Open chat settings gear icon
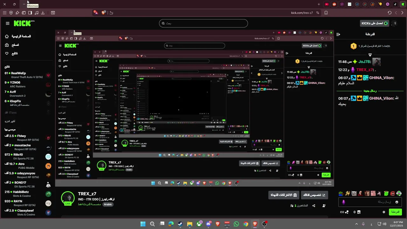The height and width of the screenshot is (229, 407). [384, 212]
